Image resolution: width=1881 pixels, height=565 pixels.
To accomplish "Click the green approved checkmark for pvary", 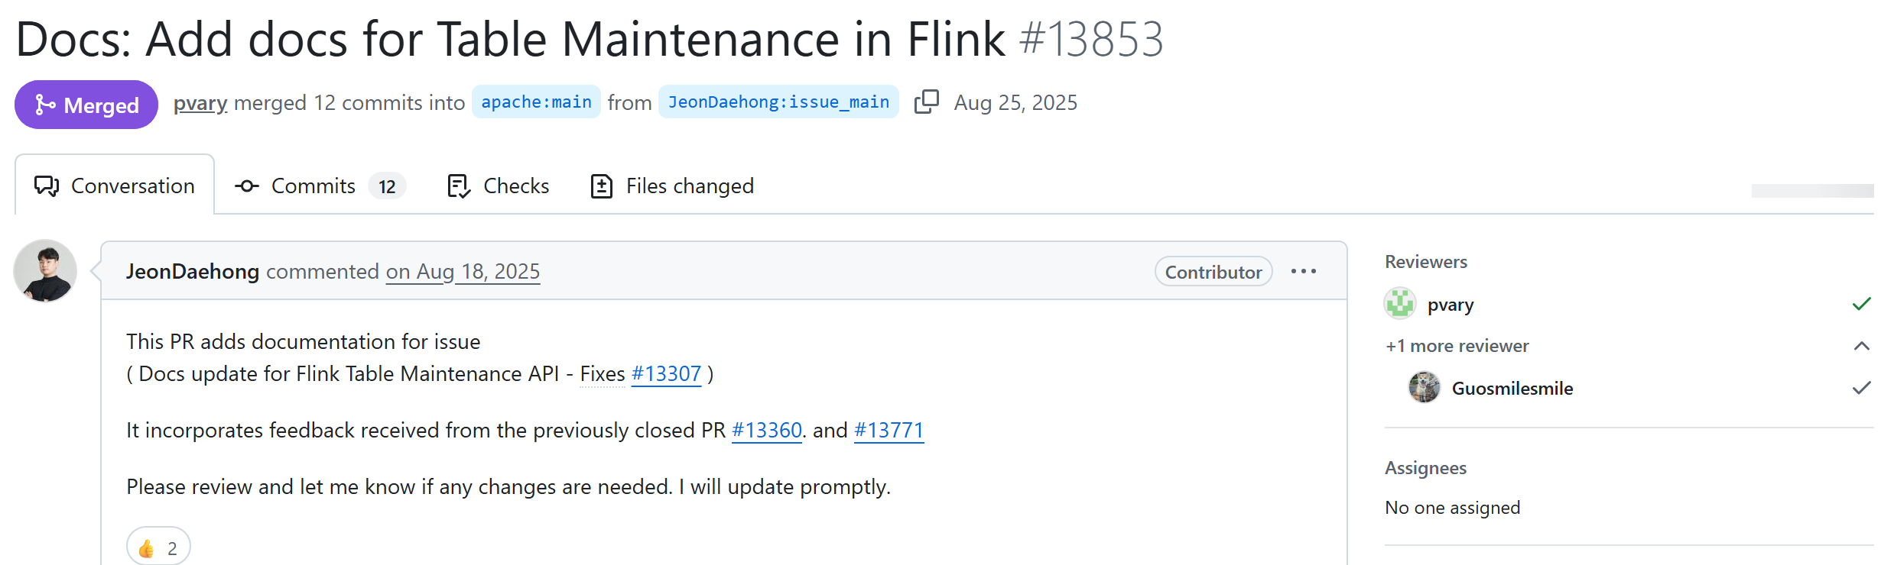I will click(x=1861, y=304).
